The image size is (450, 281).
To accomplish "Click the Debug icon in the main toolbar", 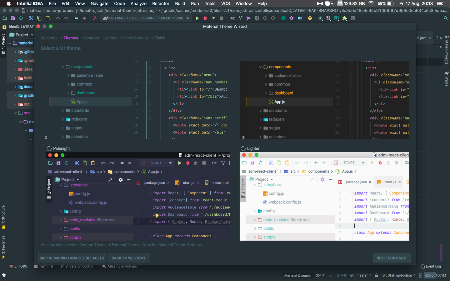I will click(205, 18).
